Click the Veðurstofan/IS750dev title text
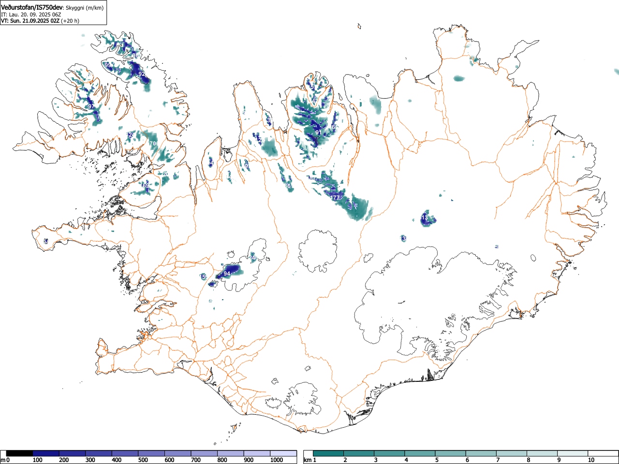 32,8
